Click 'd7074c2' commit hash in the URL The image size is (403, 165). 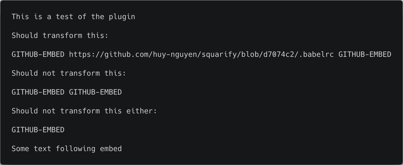[279, 54]
